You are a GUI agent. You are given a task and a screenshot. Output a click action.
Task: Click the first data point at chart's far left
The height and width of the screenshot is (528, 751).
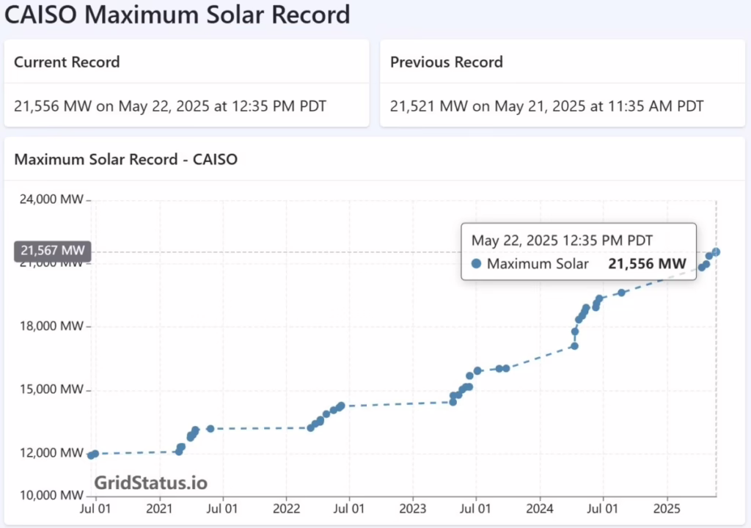coord(91,455)
